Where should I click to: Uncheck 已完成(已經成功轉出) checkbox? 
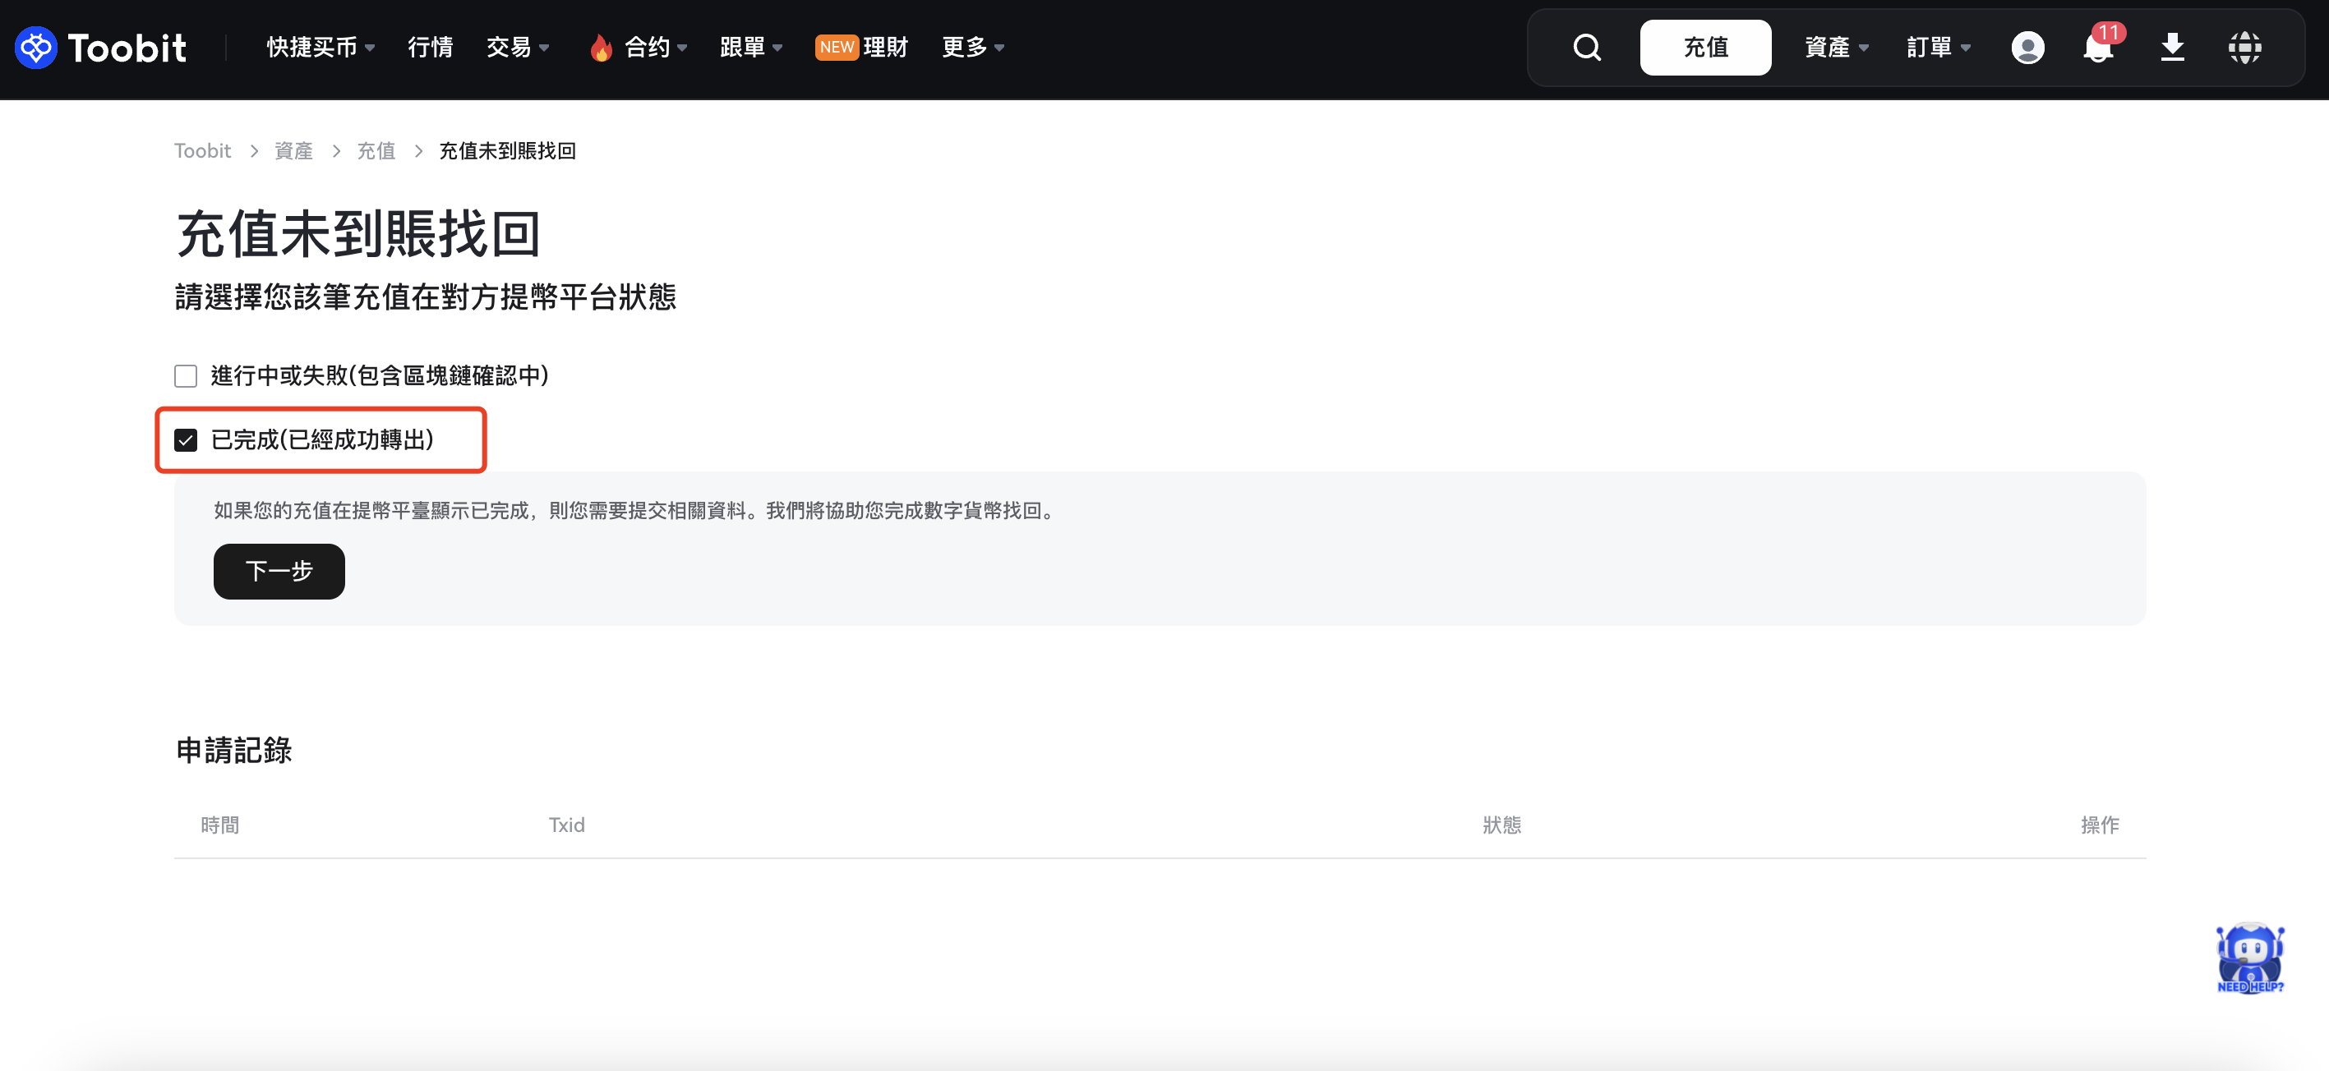[186, 440]
